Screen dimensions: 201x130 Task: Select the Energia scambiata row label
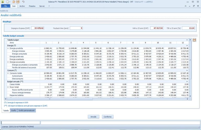click(17, 59)
